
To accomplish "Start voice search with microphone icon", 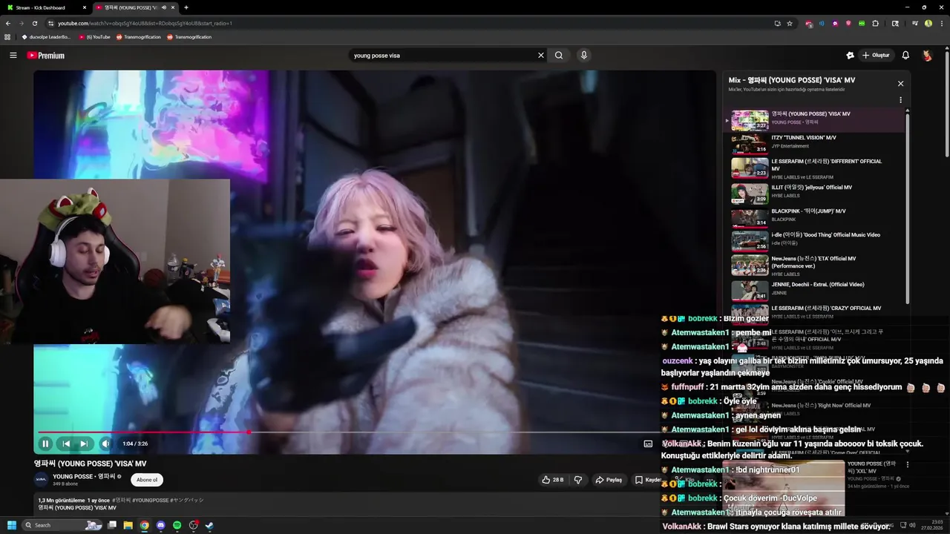I will point(584,56).
